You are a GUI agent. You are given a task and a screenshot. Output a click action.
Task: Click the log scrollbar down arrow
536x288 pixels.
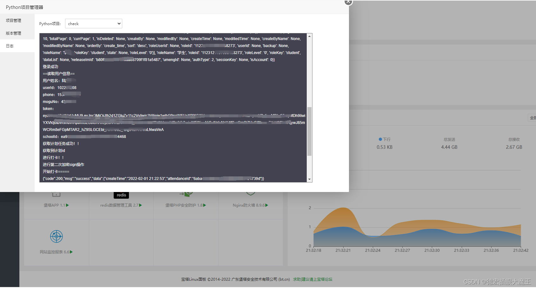click(x=309, y=179)
